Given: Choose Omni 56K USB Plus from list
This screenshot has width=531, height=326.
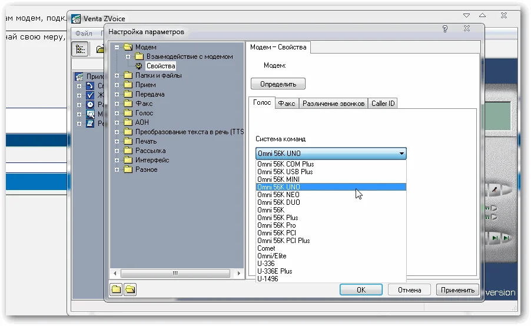Looking at the screenshot, I should (331, 172).
